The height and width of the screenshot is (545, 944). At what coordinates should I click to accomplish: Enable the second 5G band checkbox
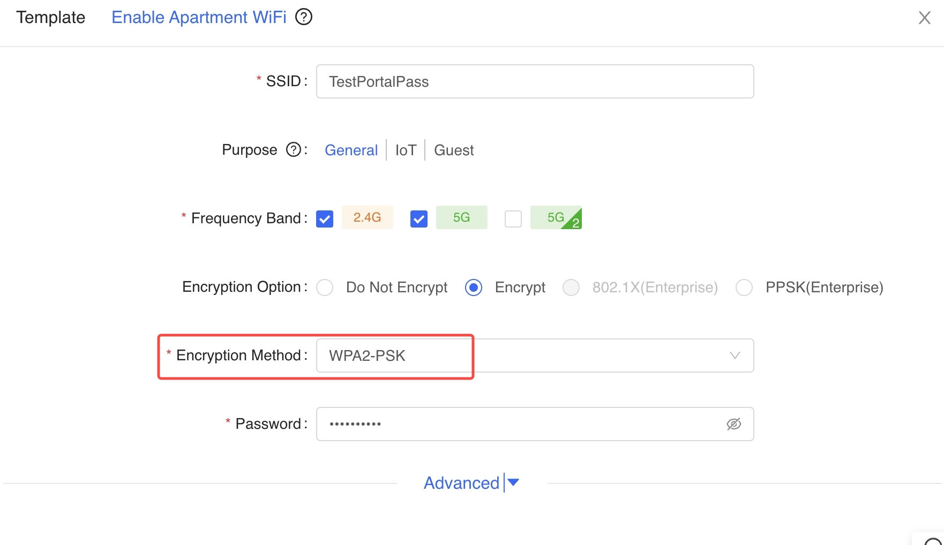[513, 218]
